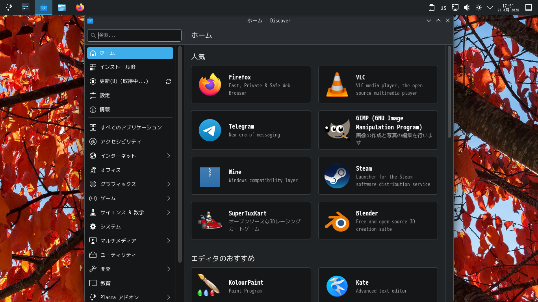
Task: Click the VLC traffic cone icon
Action: point(337,85)
